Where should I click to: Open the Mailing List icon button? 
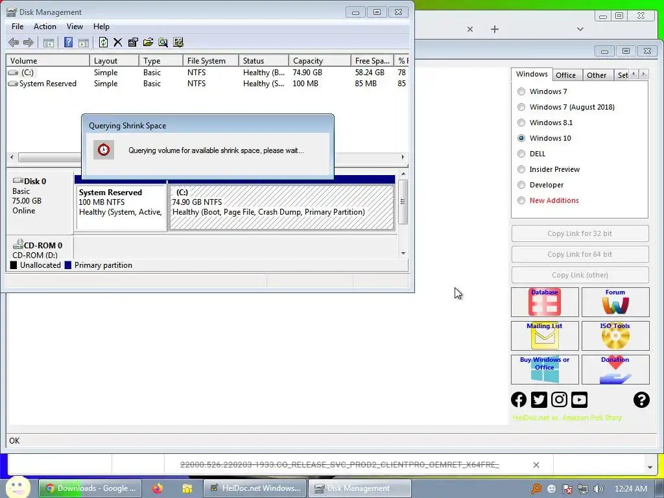coord(545,336)
